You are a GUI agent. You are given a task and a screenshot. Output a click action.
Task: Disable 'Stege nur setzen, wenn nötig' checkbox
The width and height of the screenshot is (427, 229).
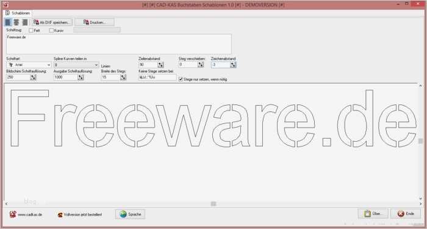point(181,79)
